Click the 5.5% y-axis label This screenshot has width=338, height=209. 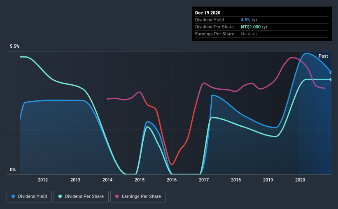click(x=14, y=46)
